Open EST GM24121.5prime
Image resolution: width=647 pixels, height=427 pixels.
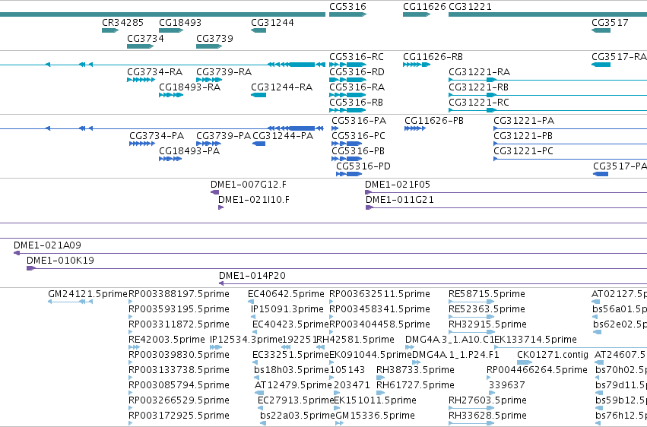click(70, 302)
